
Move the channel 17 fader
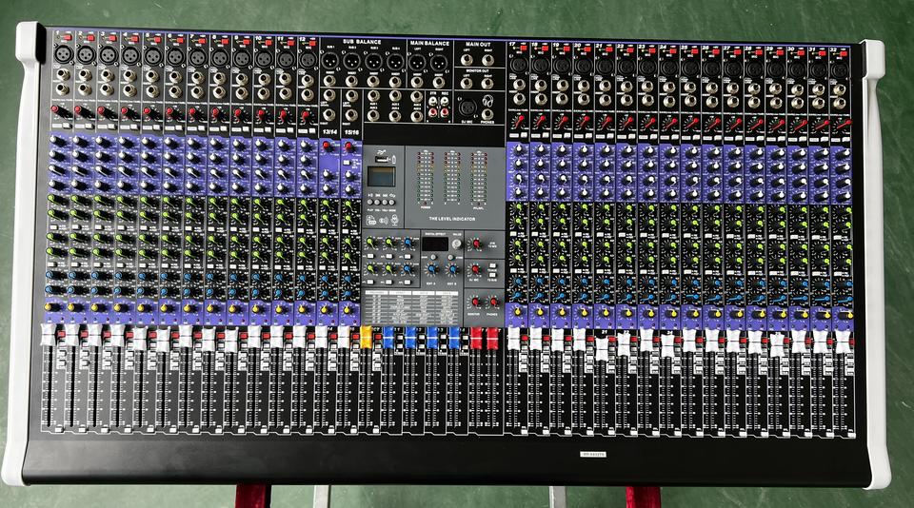(513, 339)
